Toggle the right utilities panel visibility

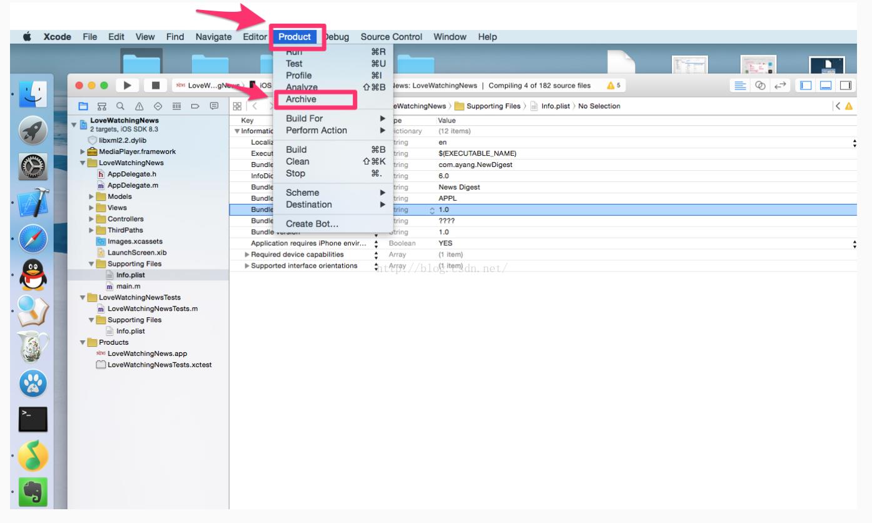point(845,86)
